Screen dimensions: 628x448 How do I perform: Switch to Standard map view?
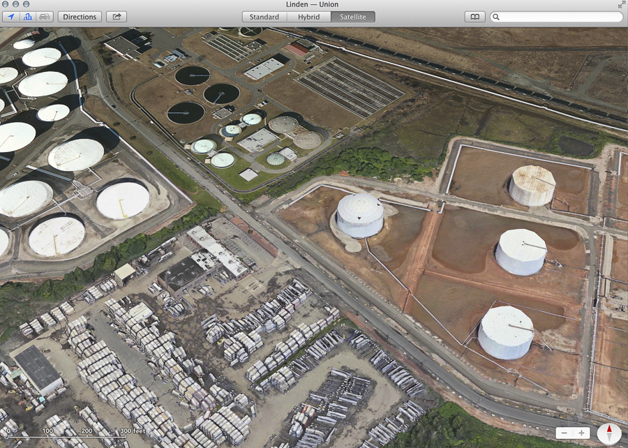click(x=264, y=16)
